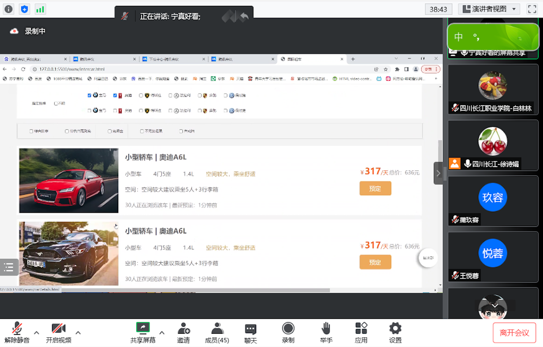This screenshot has height=347, width=543.
Task: Open the HTML video bookmark
Action: (x=352, y=79)
